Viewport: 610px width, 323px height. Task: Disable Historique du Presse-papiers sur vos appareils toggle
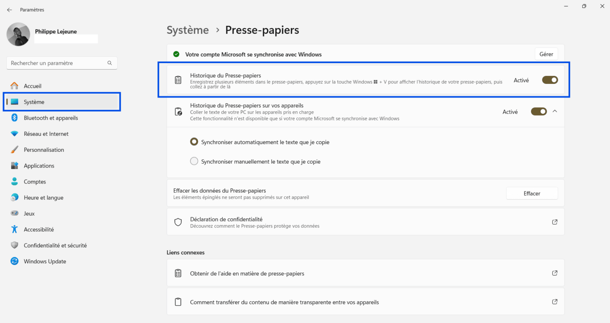pyautogui.click(x=539, y=112)
